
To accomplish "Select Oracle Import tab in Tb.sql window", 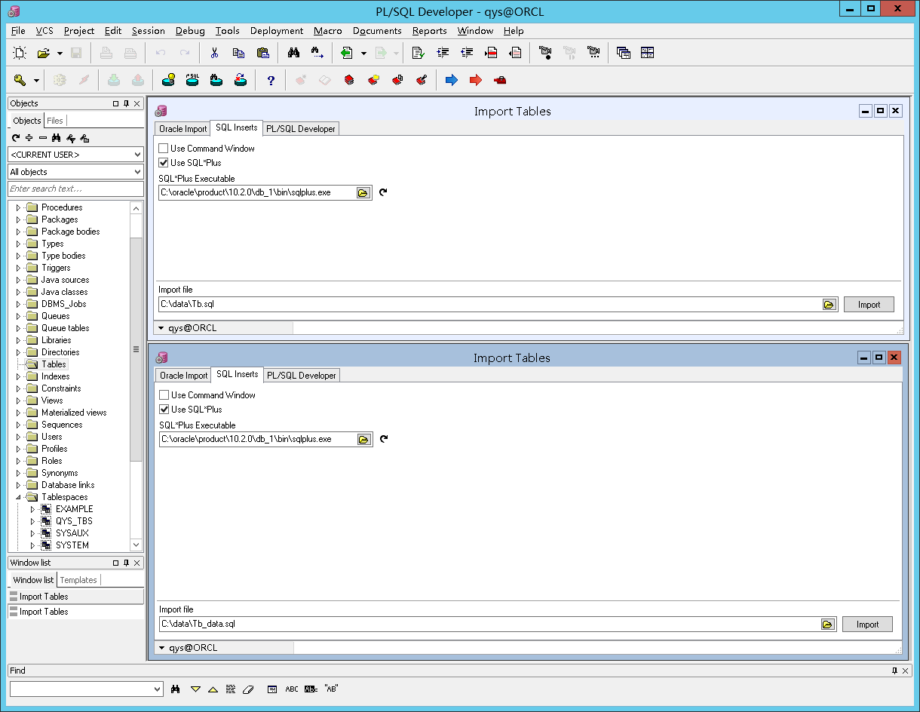I will coord(182,129).
